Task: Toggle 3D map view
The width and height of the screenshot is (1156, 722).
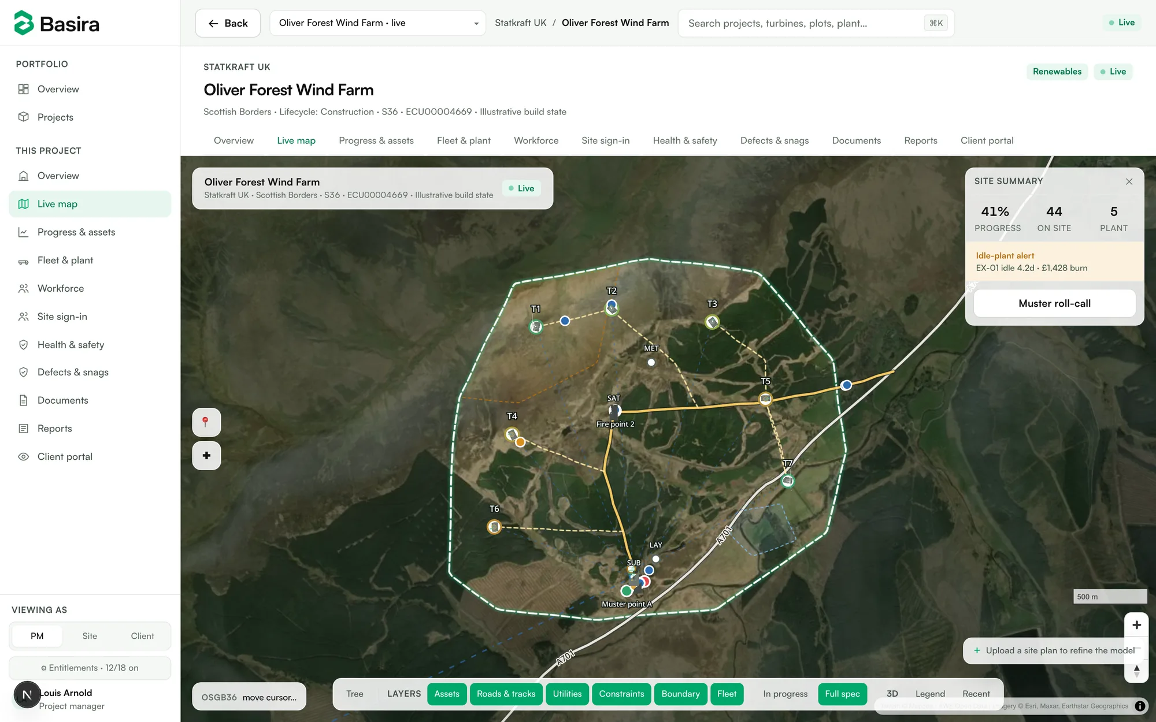Action: [892, 694]
